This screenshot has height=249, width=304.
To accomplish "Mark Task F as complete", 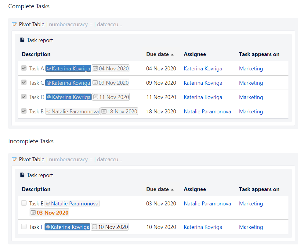I will [24, 227].
